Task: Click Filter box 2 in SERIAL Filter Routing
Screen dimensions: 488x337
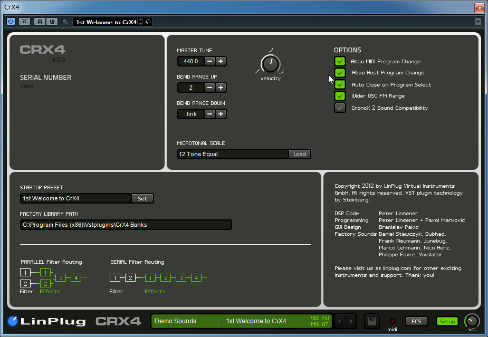Action: click(130, 278)
